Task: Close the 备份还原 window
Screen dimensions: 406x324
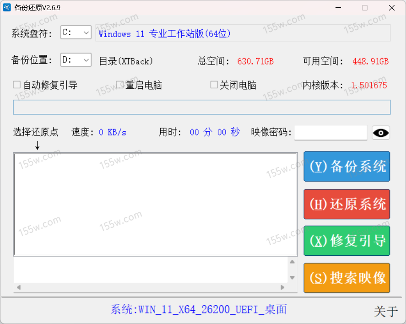Action: tap(391, 8)
